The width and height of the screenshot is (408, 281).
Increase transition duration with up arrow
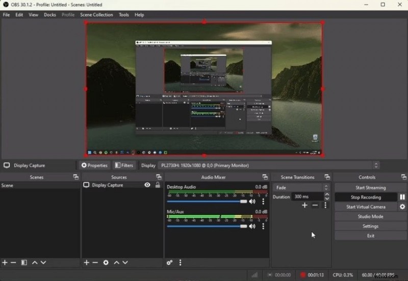pyautogui.click(x=327, y=195)
